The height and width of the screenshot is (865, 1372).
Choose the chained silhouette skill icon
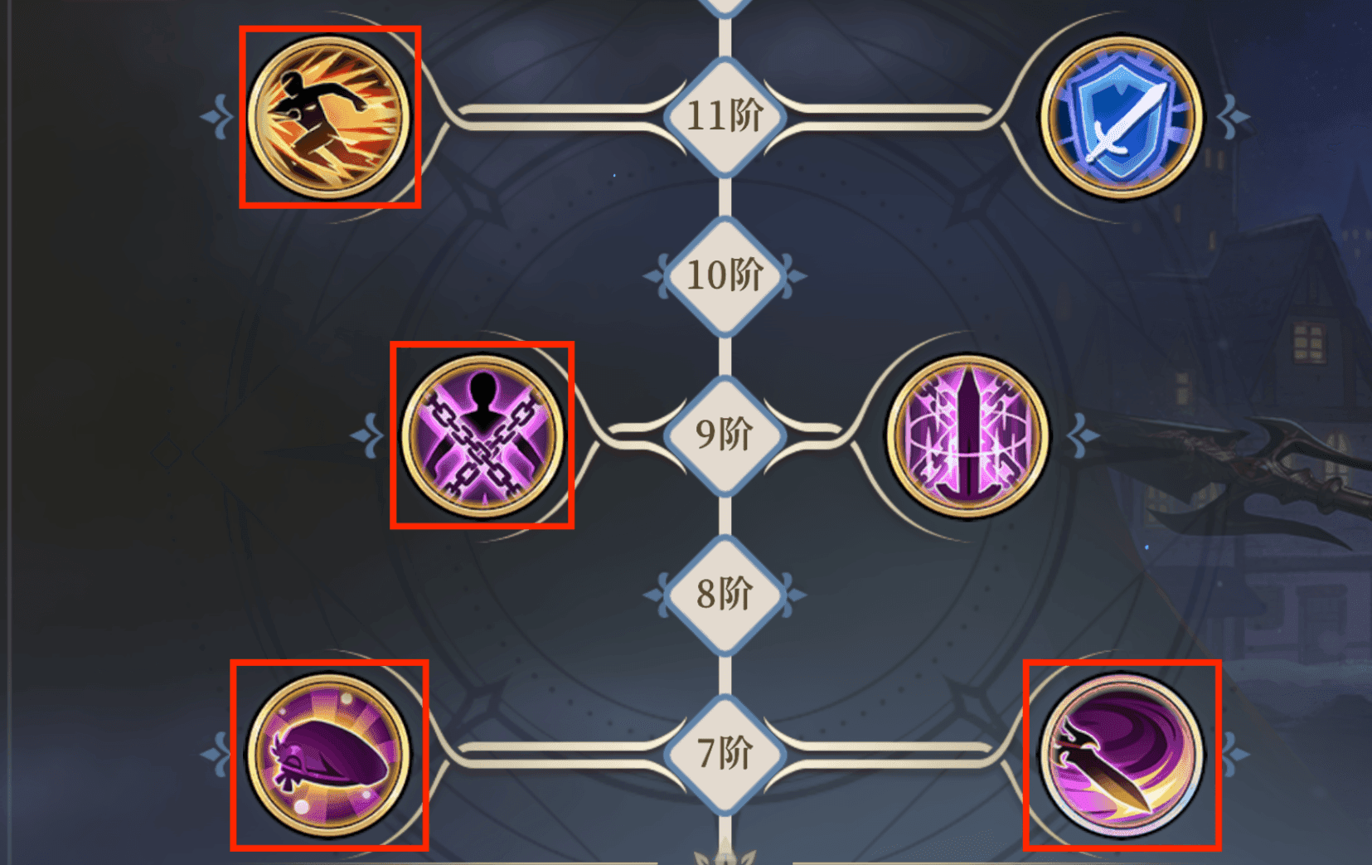point(482,435)
